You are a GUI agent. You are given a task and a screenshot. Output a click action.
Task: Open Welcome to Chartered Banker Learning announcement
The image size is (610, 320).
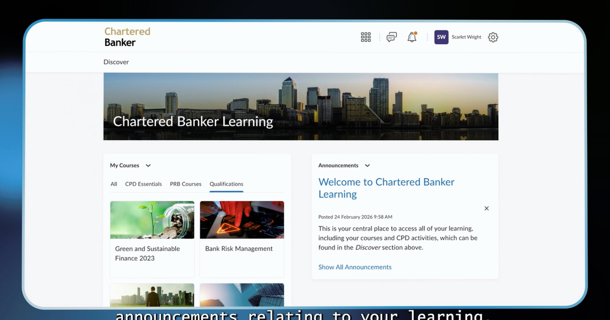click(x=386, y=188)
